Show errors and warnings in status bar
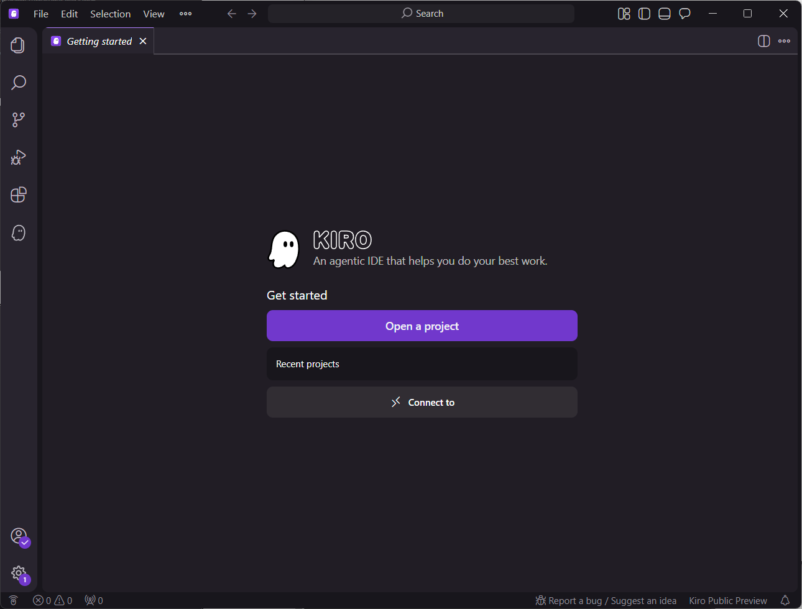This screenshot has width=802, height=609. point(53,600)
